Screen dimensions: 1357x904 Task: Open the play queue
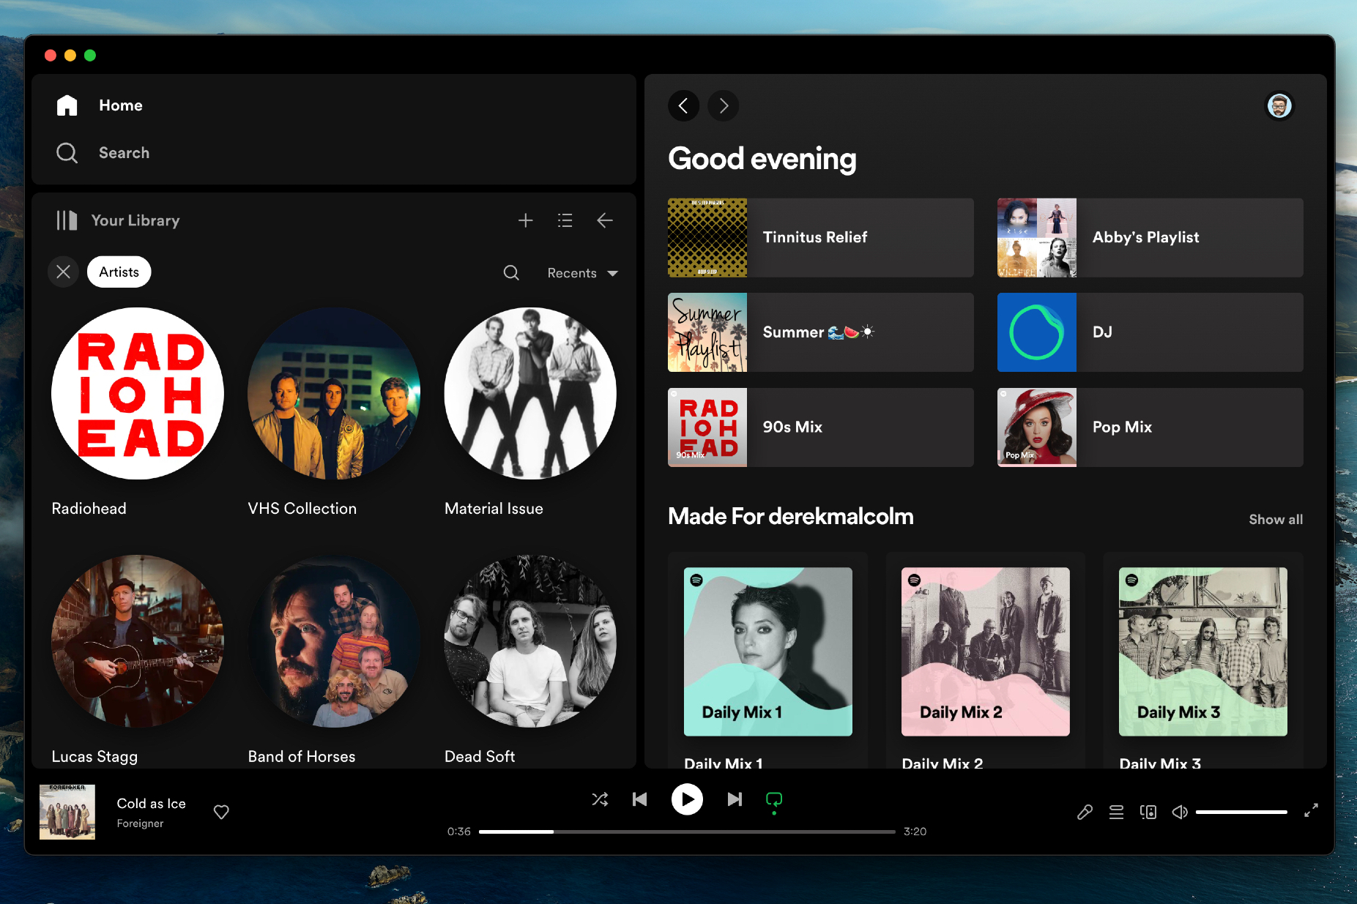[1116, 812]
